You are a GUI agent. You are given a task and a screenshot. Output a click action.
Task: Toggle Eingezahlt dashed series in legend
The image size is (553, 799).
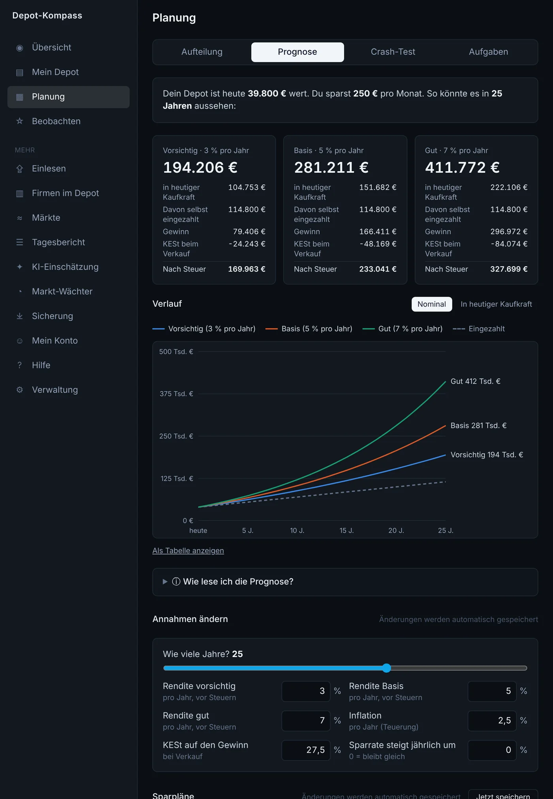[x=479, y=329]
